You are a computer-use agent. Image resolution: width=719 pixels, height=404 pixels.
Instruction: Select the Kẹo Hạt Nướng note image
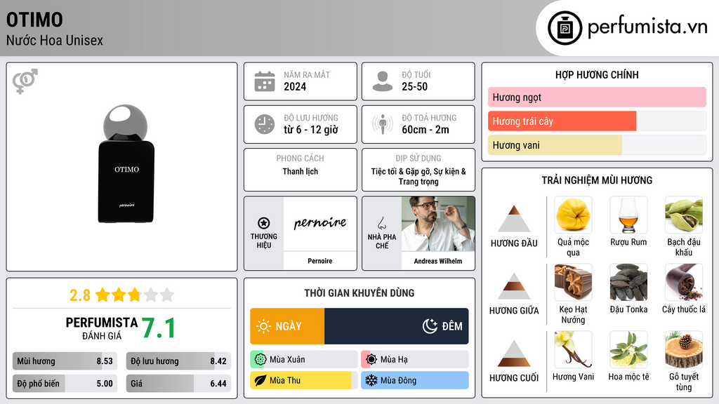573,282
